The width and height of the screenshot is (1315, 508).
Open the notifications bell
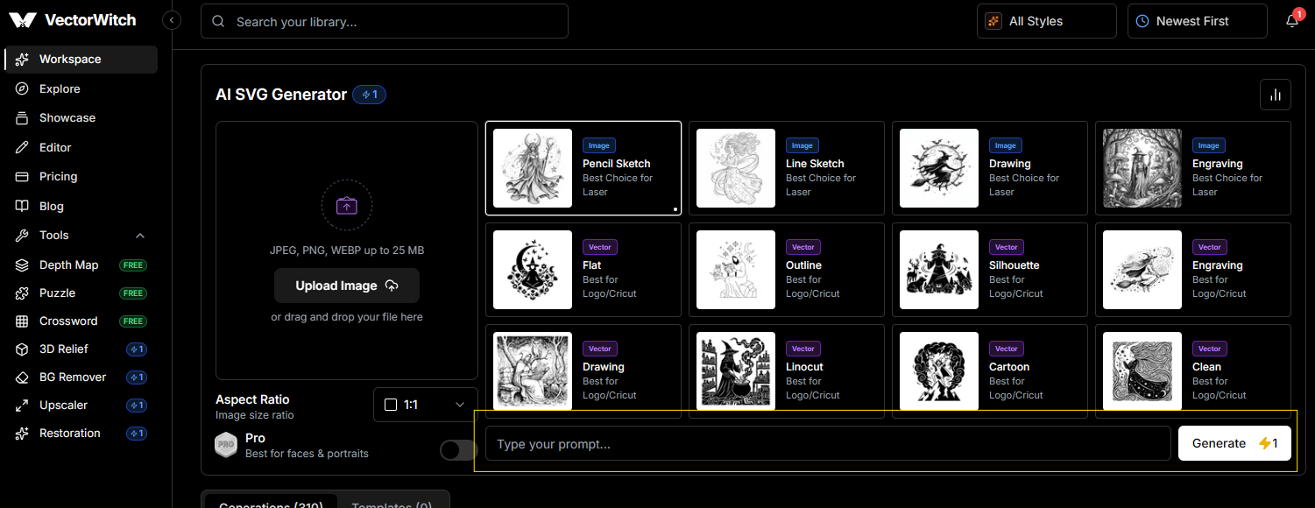pos(1292,21)
